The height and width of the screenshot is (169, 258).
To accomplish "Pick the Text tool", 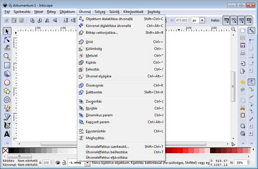I will (7, 134).
